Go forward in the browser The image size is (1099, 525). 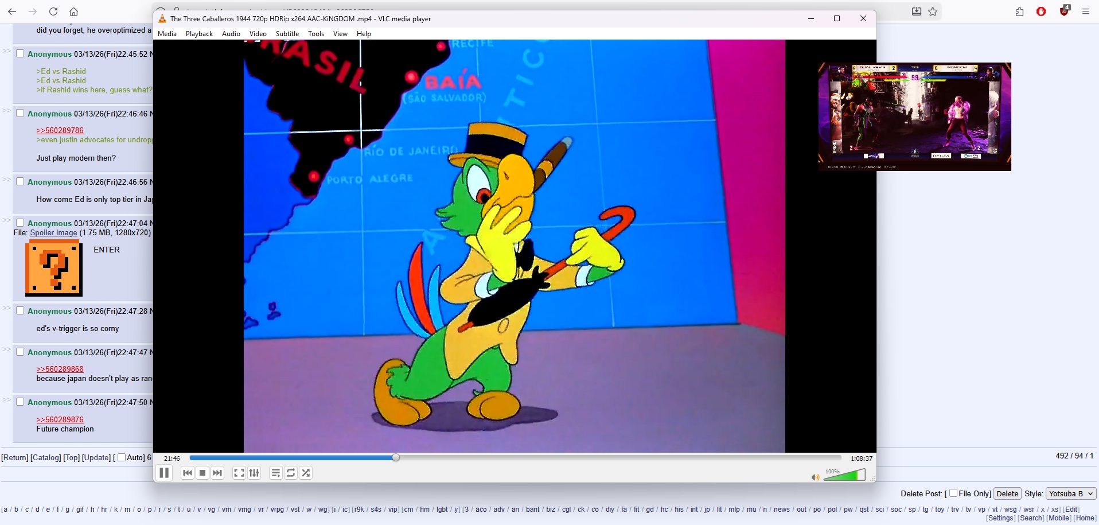(33, 11)
